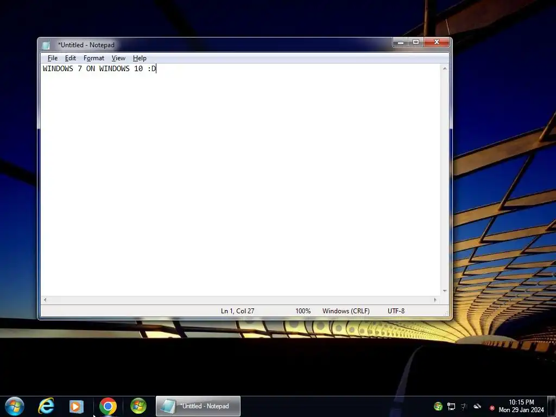The image size is (556, 417).
Task: Open the Edit menu
Action: pyautogui.click(x=70, y=58)
